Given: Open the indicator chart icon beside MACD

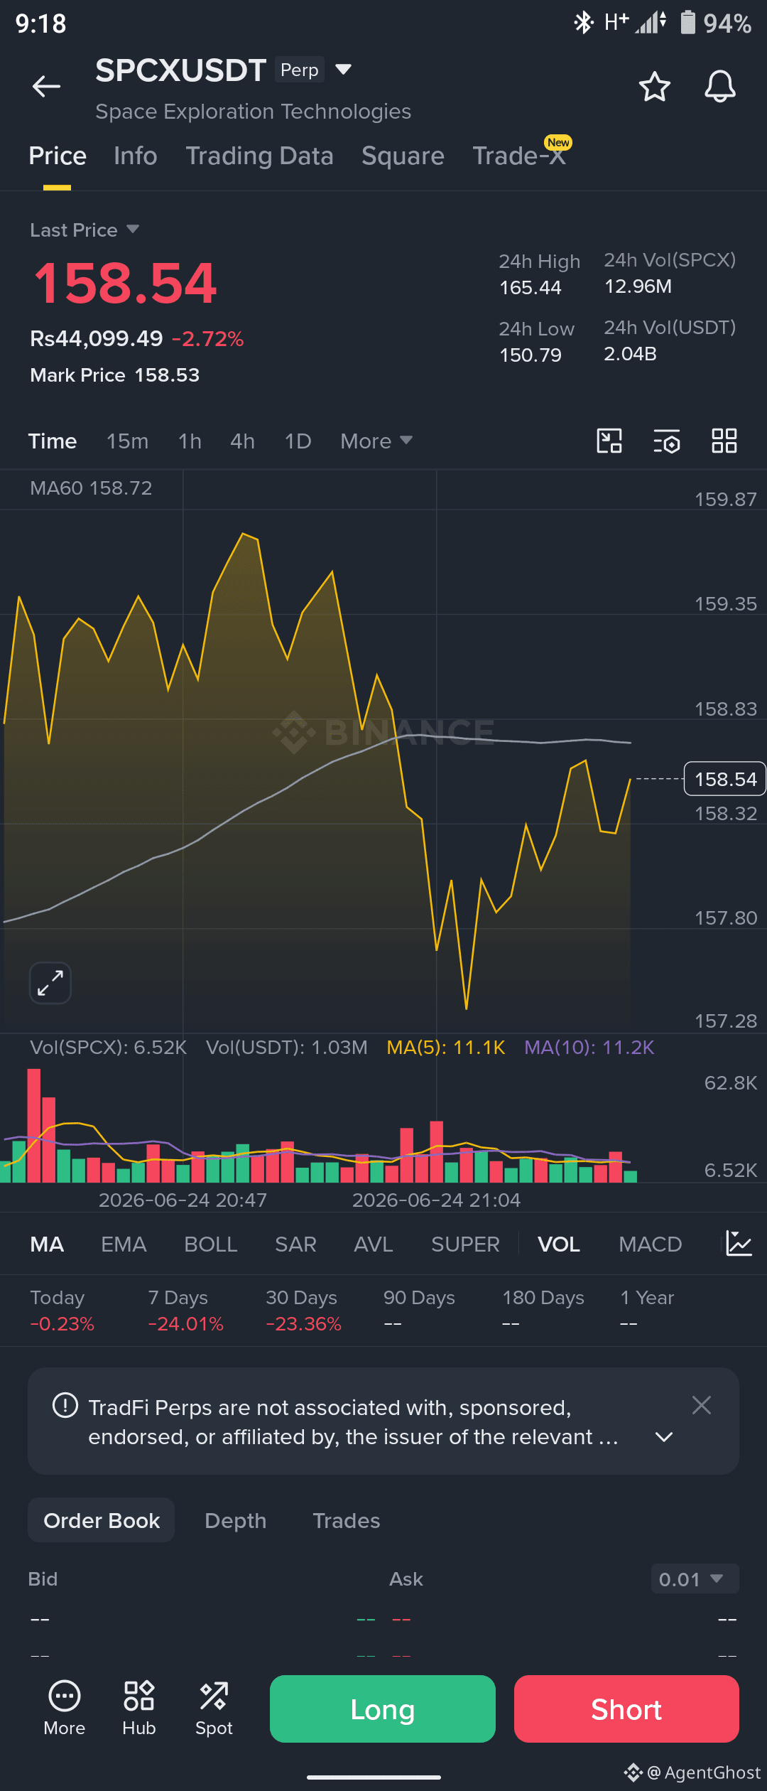Looking at the screenshot, I should [x=739, y=1244].
